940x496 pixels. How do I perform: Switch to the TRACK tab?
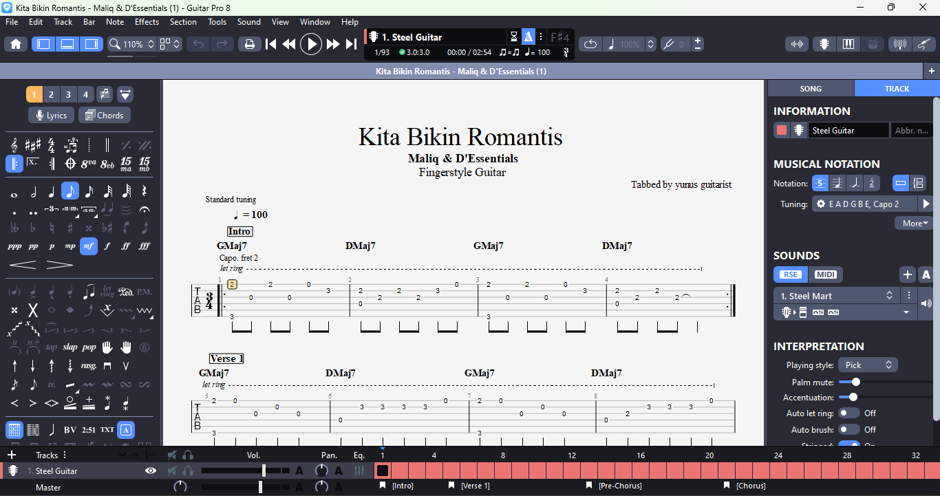897,89
